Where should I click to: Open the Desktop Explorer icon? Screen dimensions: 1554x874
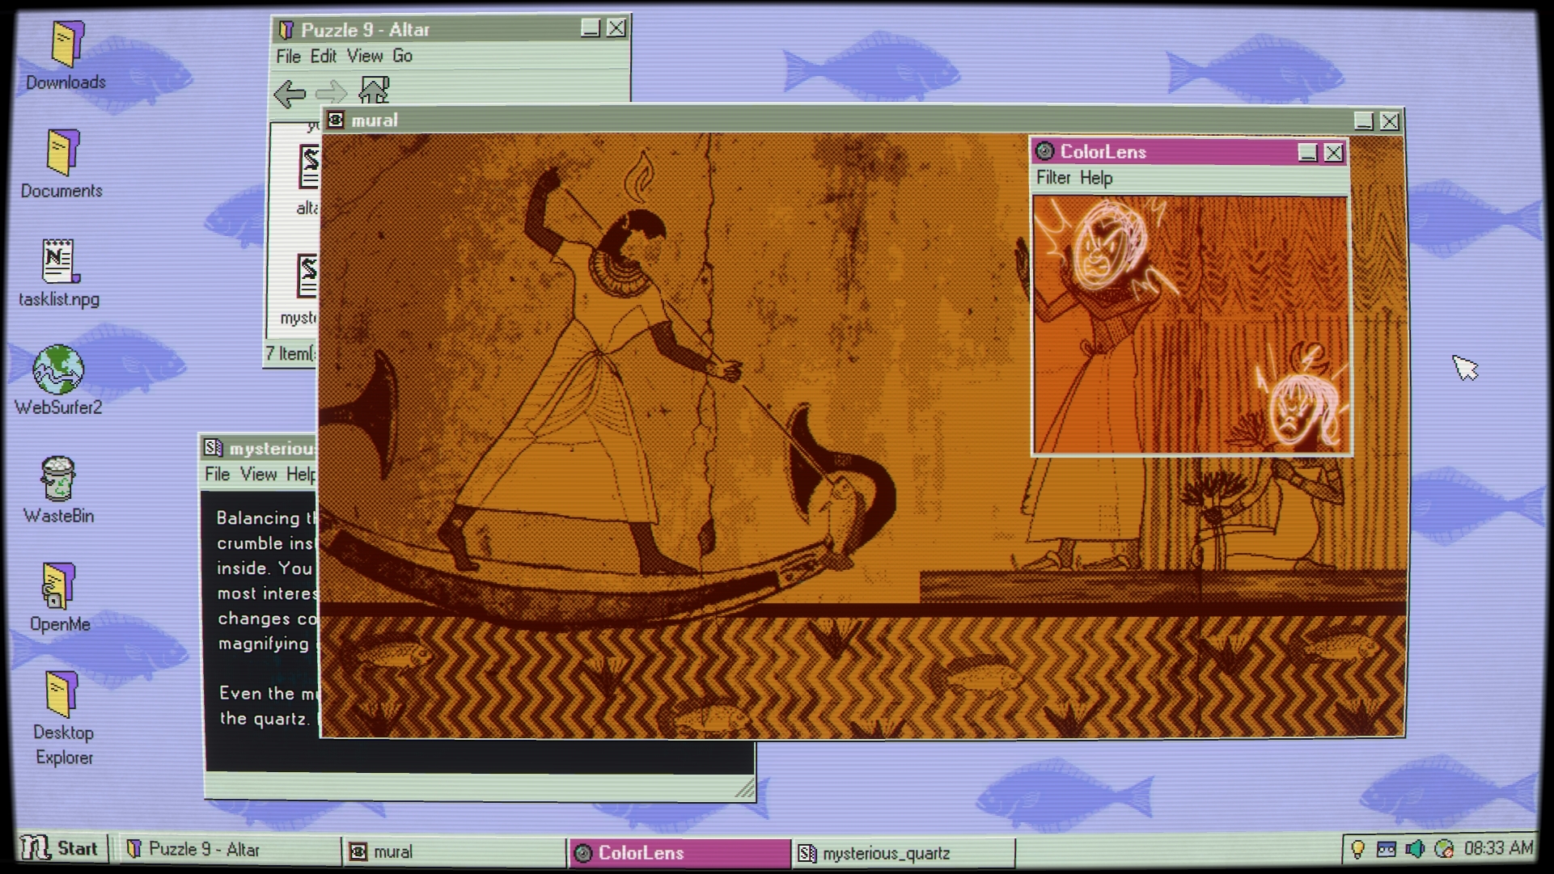coord(62,695)
